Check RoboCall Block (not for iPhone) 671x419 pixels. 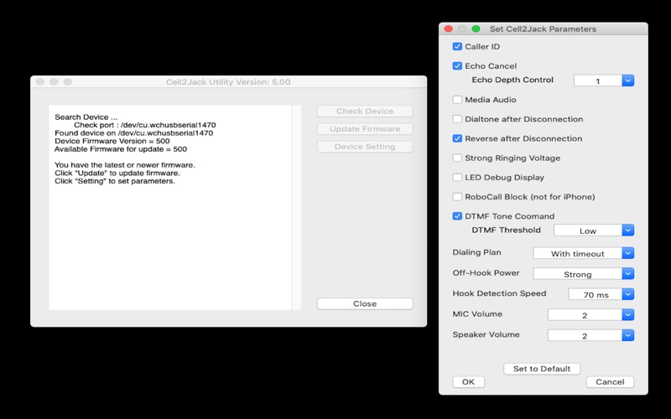[457, 197]
